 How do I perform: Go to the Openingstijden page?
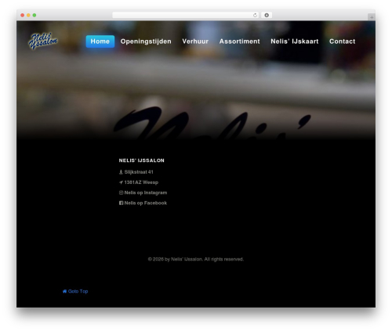tap(146, 41)
